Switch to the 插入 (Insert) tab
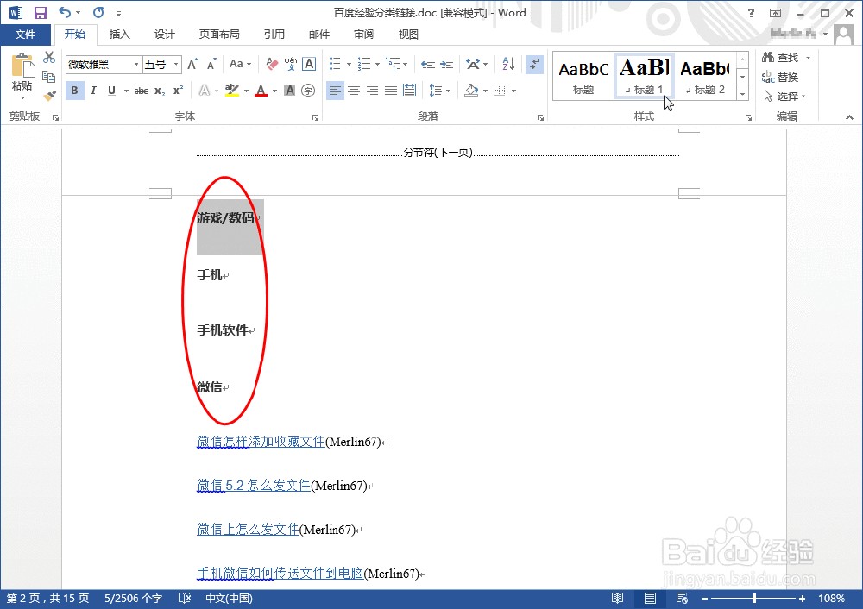Image resolution: width=863 pixels, height=609 pixels. tap(119, 35)
